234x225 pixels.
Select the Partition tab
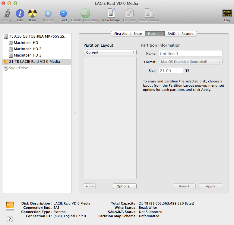(x=155, y=34)
